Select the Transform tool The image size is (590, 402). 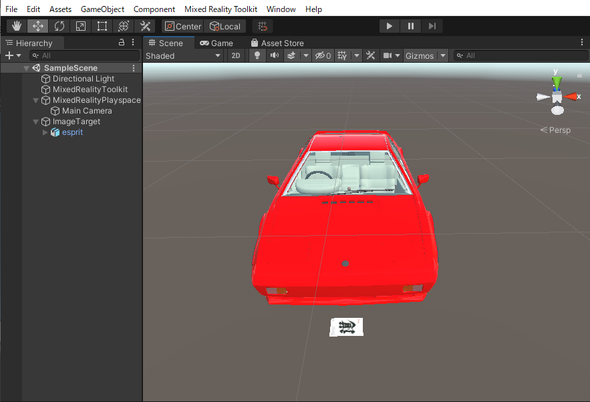click(124, 26)
